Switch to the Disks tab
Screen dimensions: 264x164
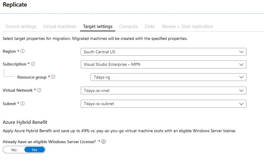click(x=150, y=26)
